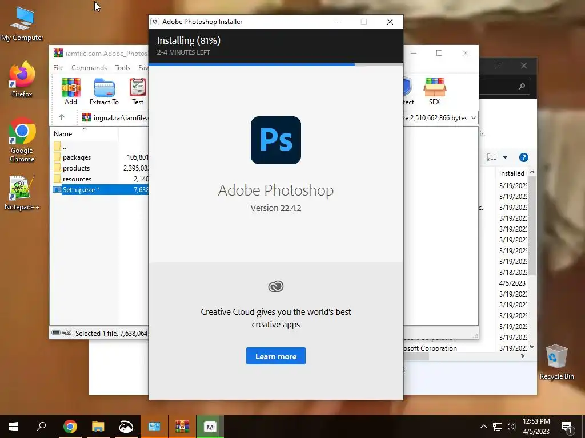Select the 3/18/2023 installed date entry

click(x=513, y=272)
